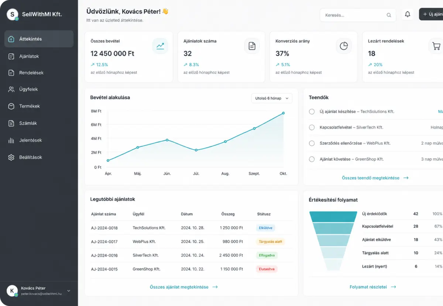Screen dimensions: 443x306
Task: Click the revenue trend chart icon
Action: (x=160, y=46)
